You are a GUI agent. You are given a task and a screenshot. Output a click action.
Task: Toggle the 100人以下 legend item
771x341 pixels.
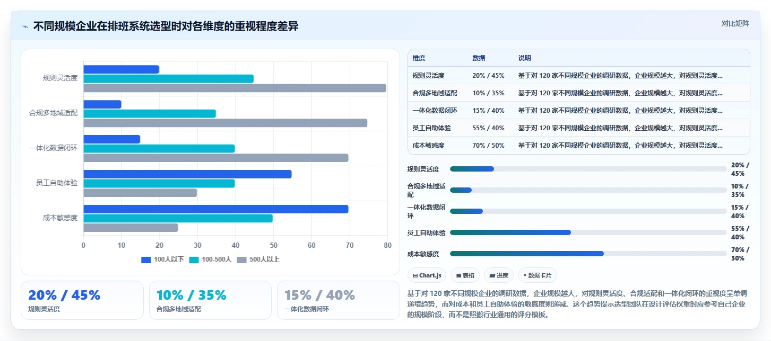[x=162, y=259]
